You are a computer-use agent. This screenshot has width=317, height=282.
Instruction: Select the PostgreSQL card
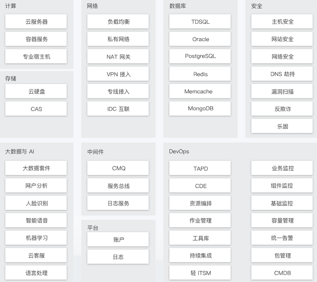point(200,56)
